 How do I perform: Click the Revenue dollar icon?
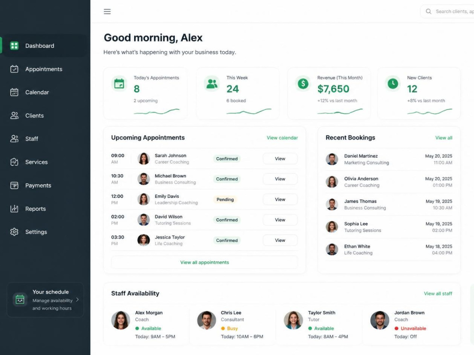pyautogui.click(x=303, y=84)
